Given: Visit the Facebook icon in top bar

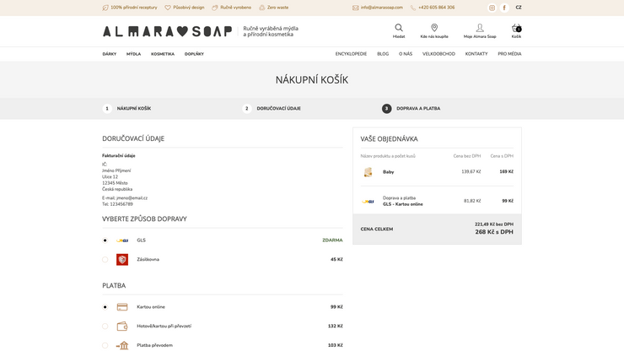Looking at the screenshot, I should coord(504,8).
